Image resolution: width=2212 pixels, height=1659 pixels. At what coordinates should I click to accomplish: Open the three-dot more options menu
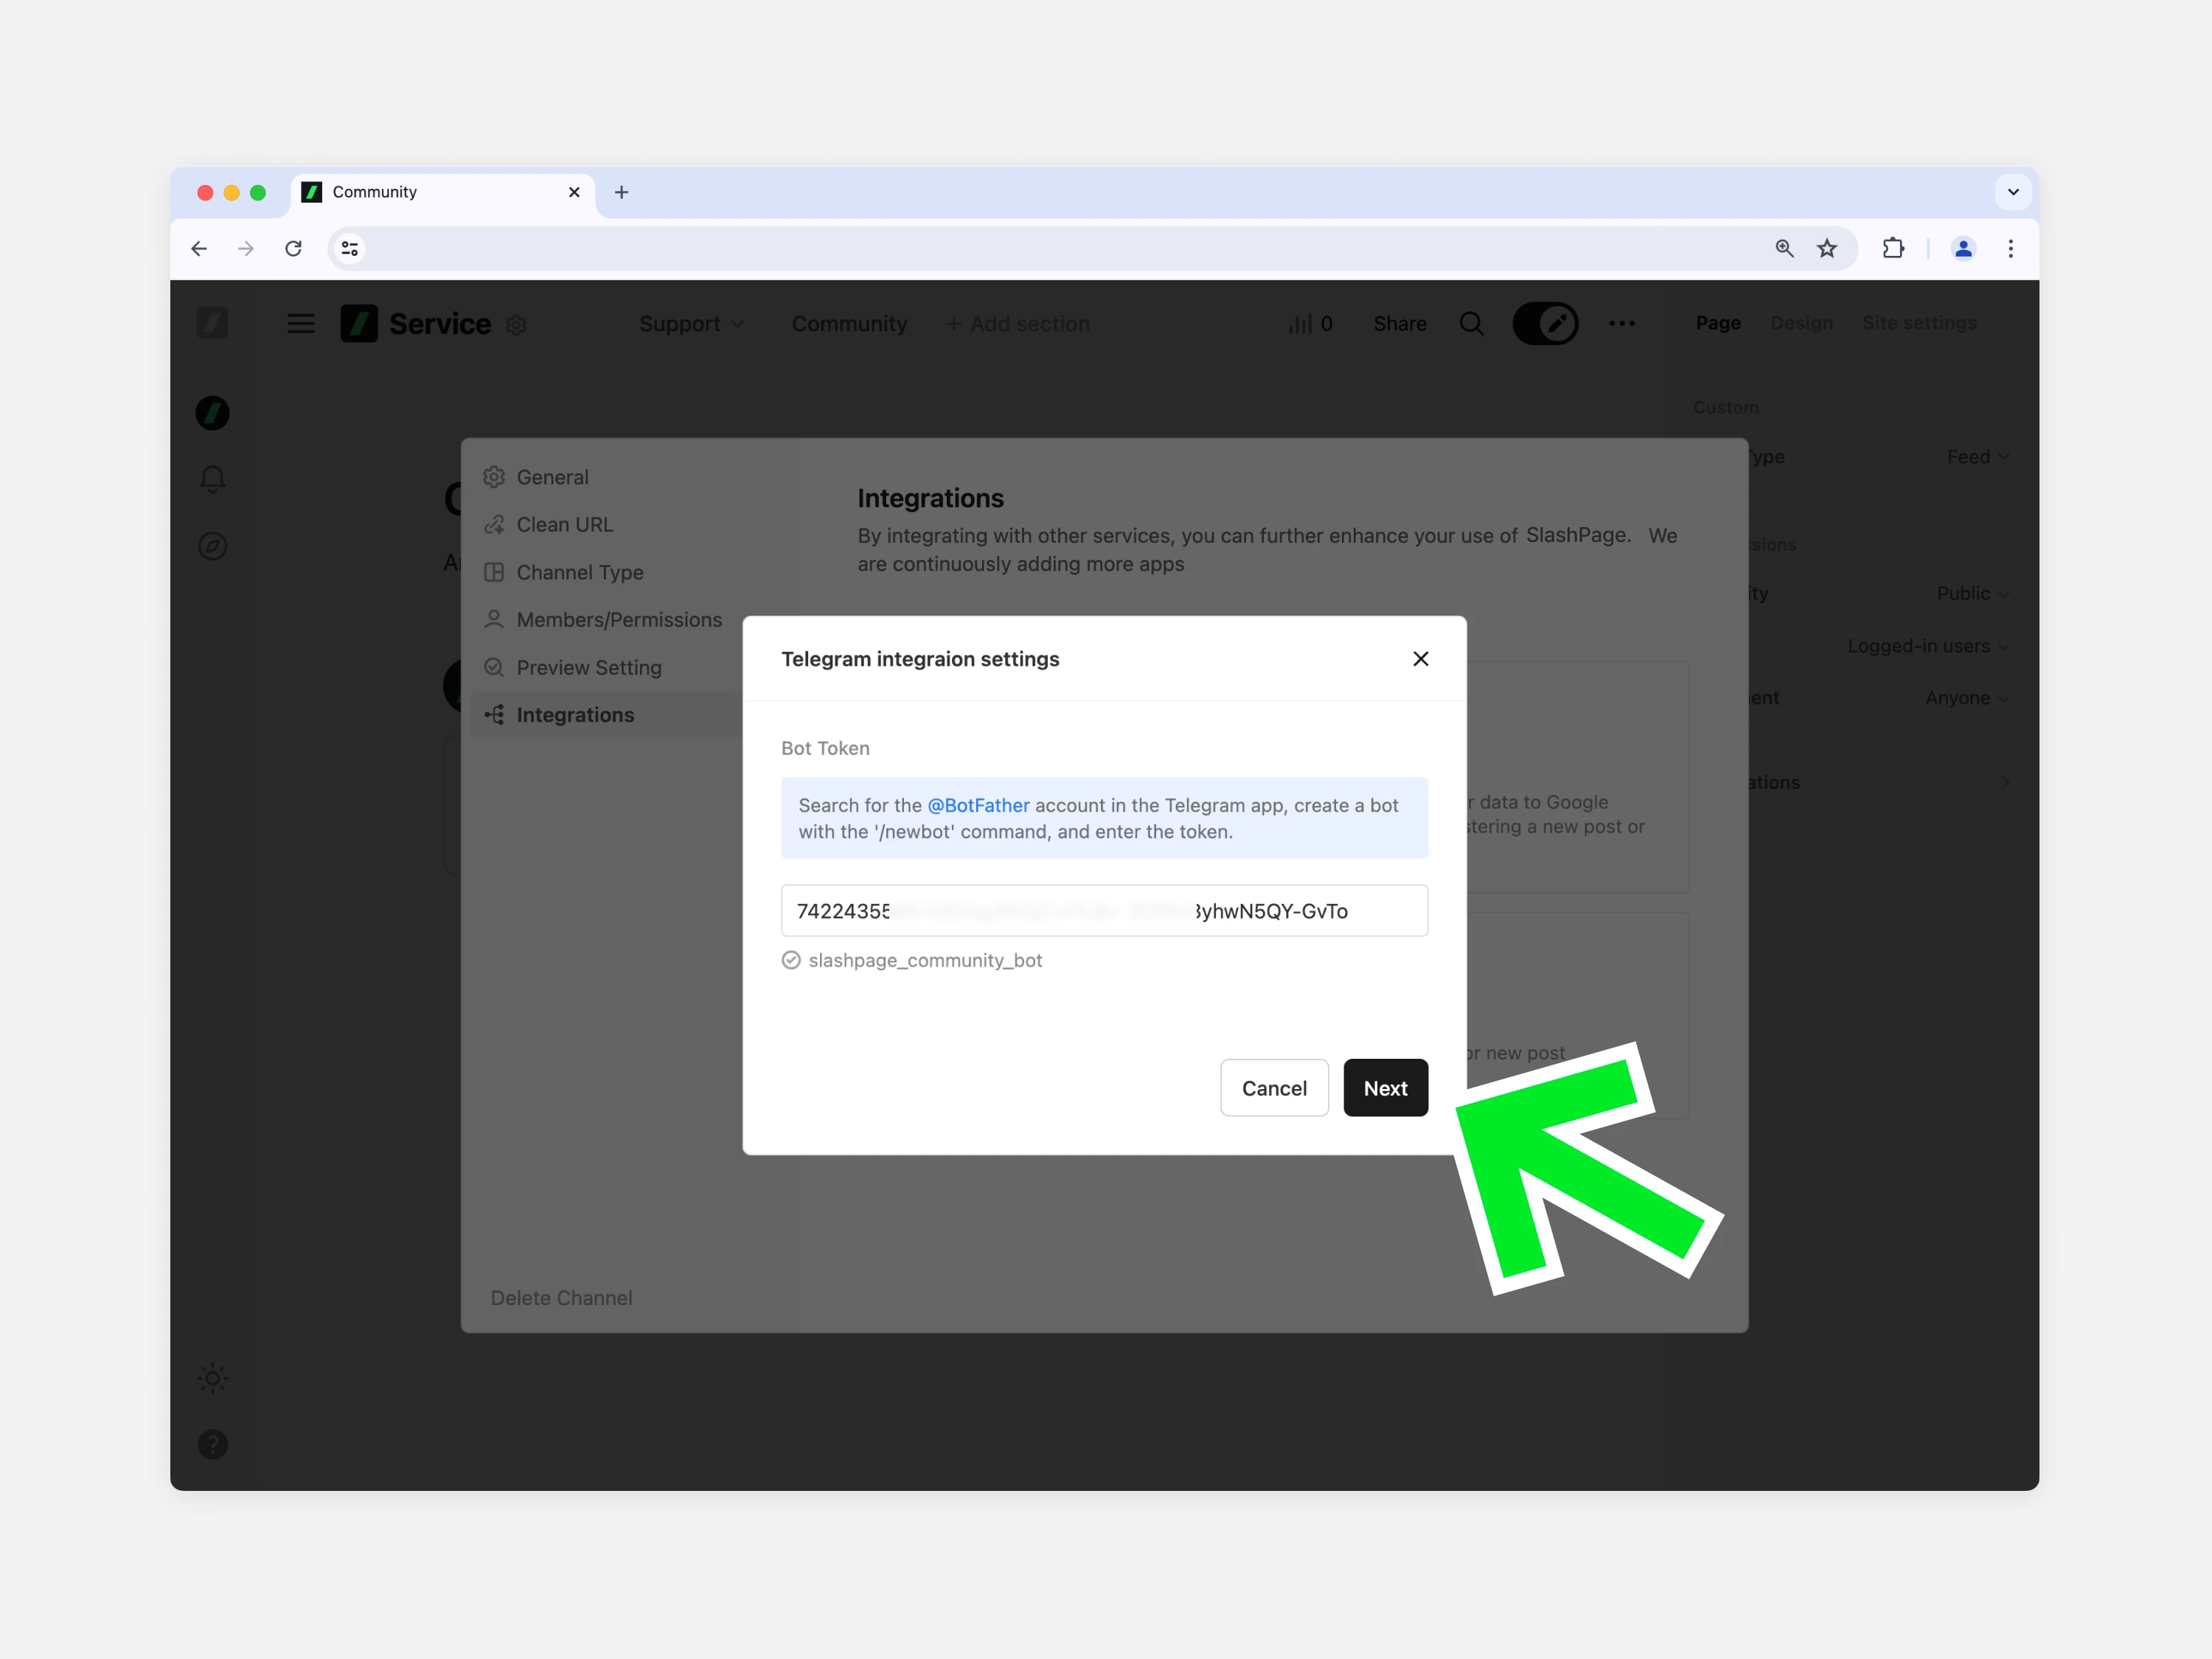pos(1621,324)
